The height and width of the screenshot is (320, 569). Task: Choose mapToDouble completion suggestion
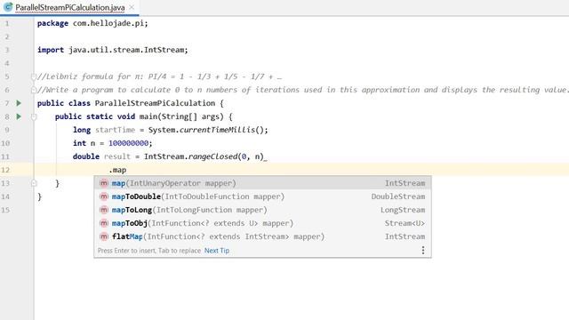click(263, 196)
